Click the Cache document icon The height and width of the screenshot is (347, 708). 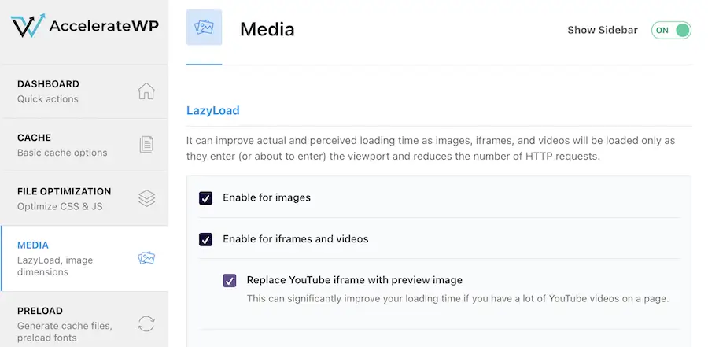point(146,145)
